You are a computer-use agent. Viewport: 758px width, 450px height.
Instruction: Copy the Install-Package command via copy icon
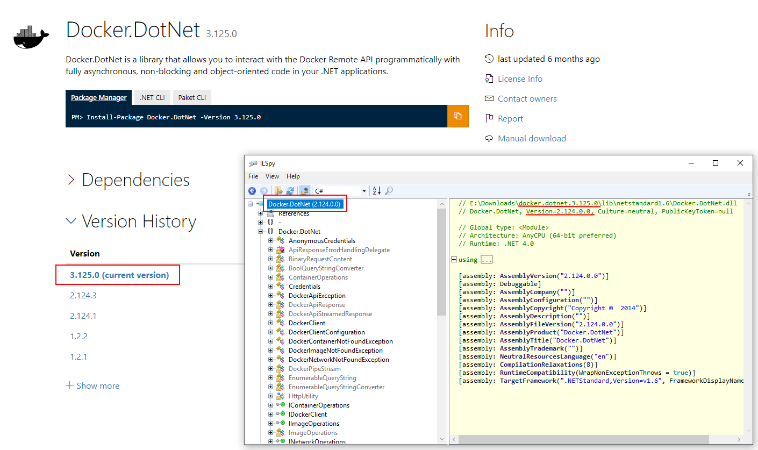tap(457, 116)
